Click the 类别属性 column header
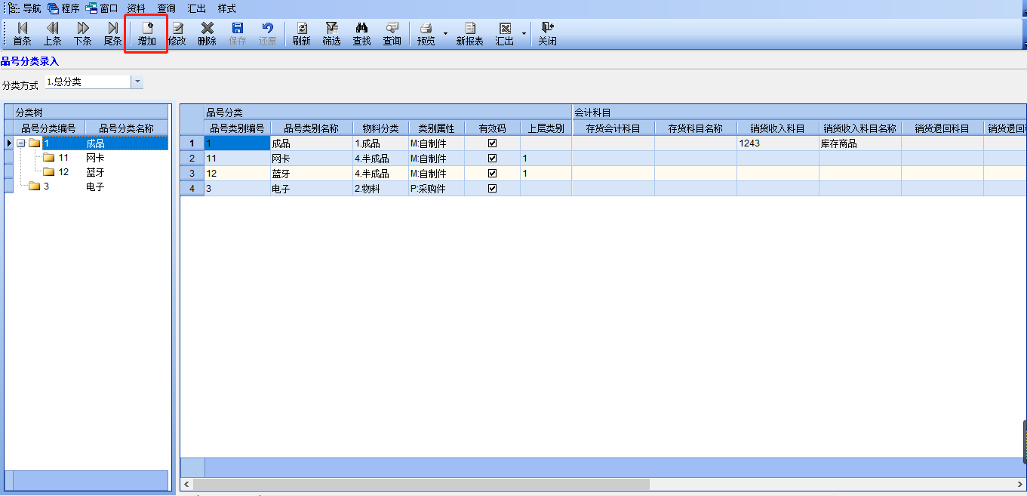1027x496 pixels. (437, 128)
